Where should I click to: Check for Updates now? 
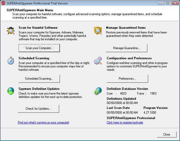[x=38, y=109]
